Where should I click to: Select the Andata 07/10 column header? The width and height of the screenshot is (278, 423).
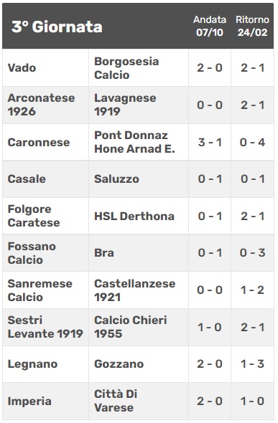click(x=210, y=26)
